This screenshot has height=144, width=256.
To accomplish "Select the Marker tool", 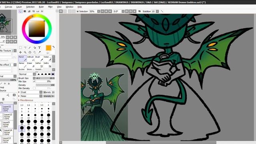I will click(22, 65).
